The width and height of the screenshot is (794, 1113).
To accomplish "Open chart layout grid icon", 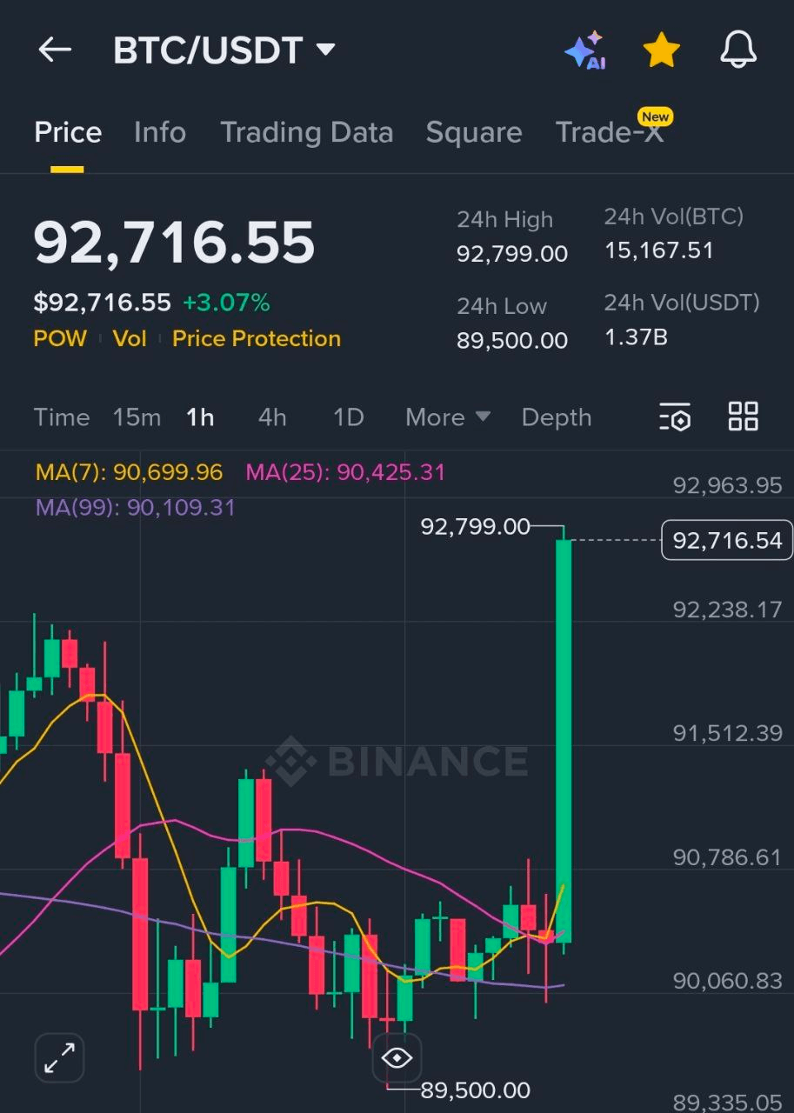I will coord(744,417).
